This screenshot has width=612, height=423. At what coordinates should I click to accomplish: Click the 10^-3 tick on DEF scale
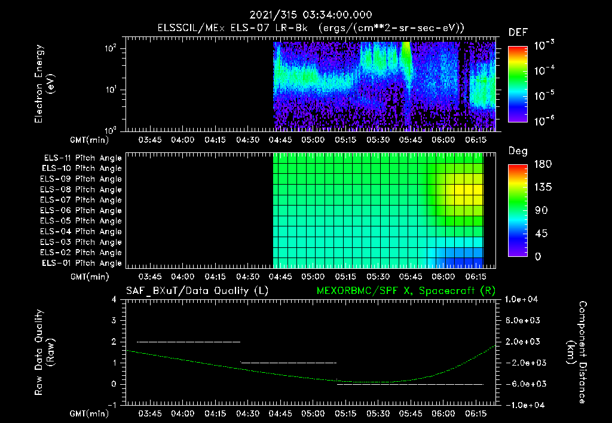[x=544, y=45]
